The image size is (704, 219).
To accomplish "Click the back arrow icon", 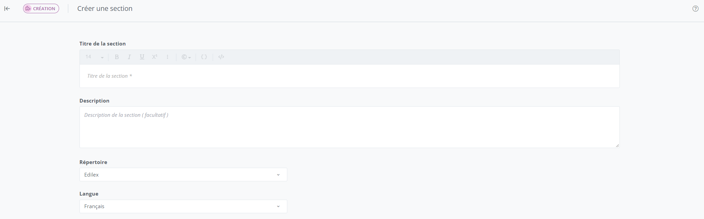I will click(x=7, y=8).
